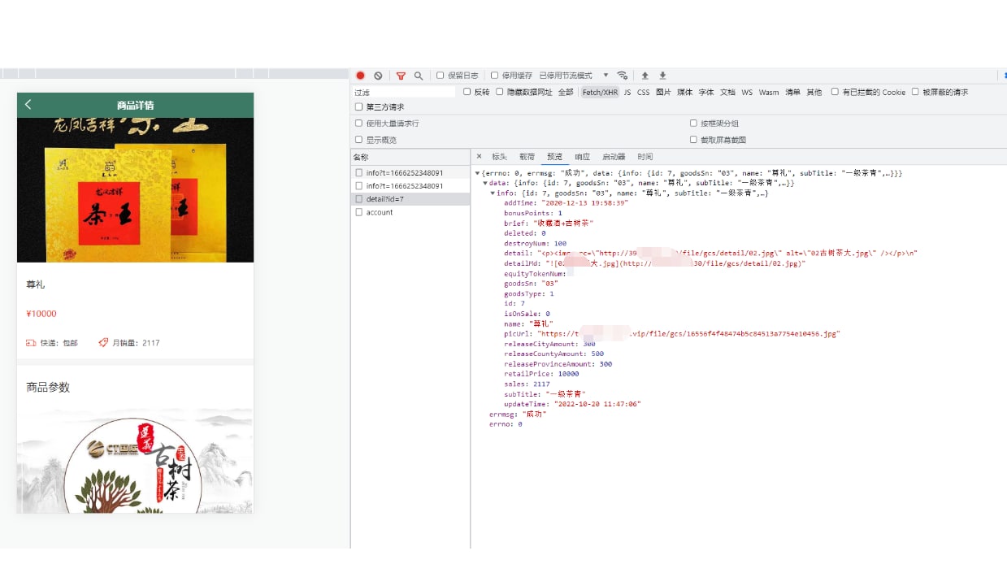This screenshot has width=1007, height=586.
Task: Click price ¥10000 text
Action: 41,314
